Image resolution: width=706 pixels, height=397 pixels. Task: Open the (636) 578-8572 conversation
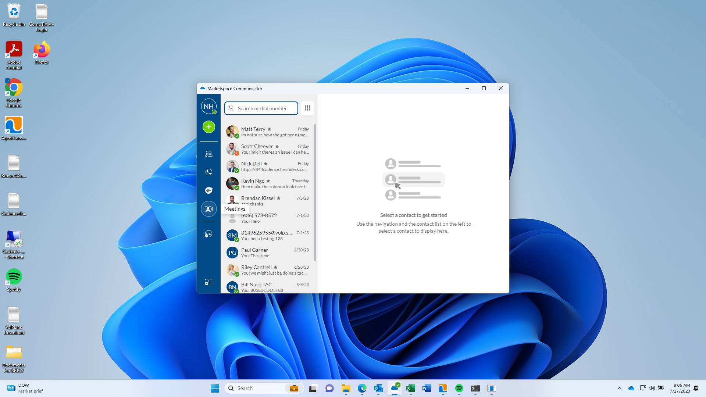point(268,218)
